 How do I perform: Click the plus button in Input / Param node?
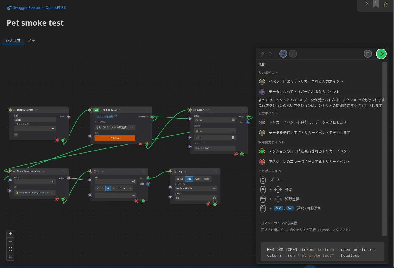point(16,135)
